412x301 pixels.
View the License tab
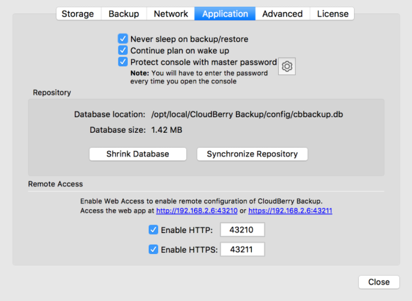(x=332, y=14)
